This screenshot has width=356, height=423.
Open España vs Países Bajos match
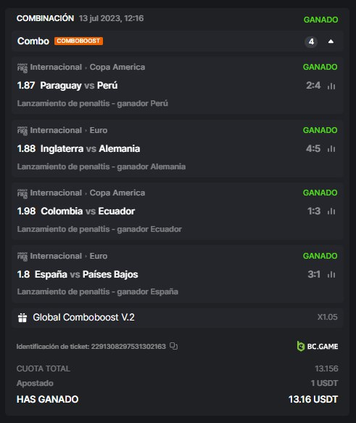click(x=86, y=274)
